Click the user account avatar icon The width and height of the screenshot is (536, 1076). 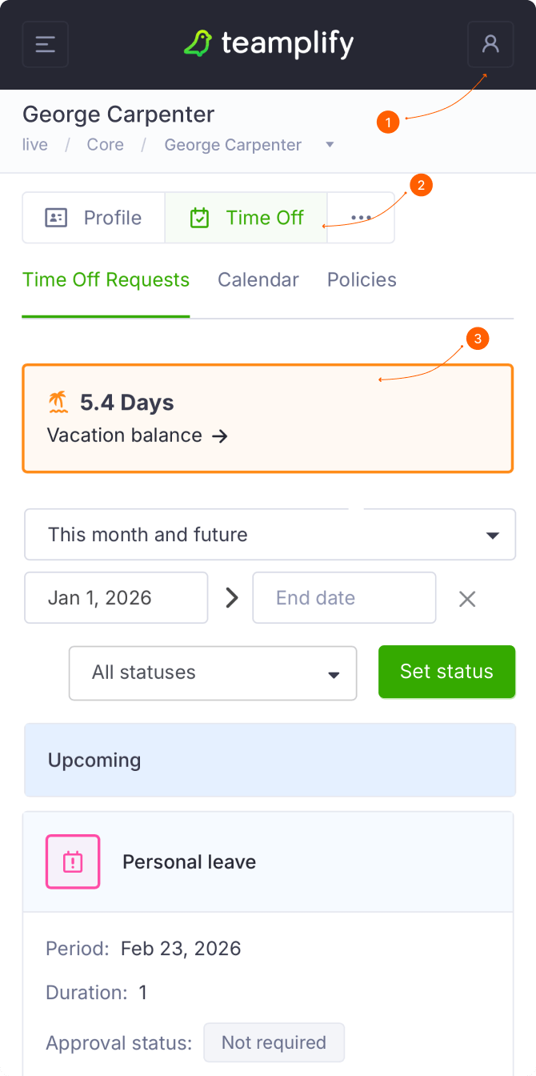point(490,44)
